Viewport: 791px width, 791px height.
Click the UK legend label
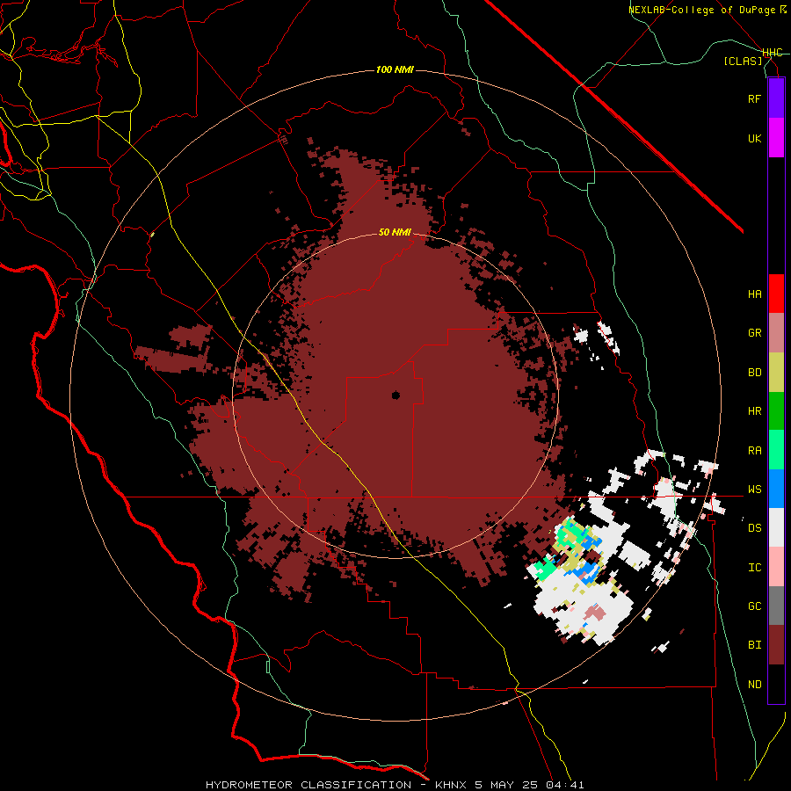coord(754,138)
